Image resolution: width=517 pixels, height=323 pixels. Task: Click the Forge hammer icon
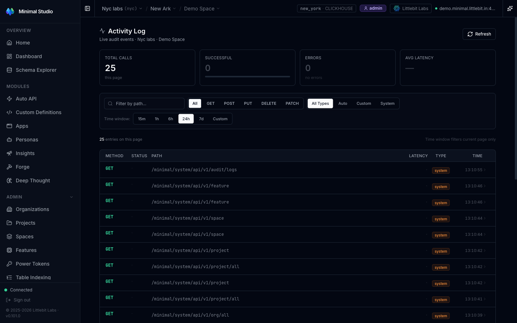pos(9,167)
